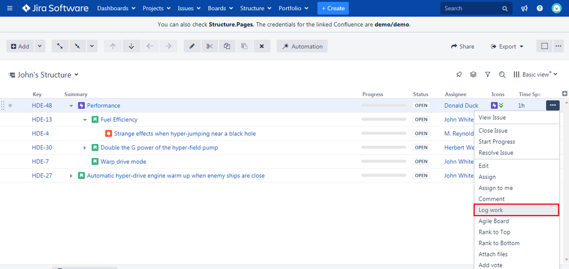The image size is (569, 269).
Task: Click the expand all arrows icon
Action: click(60, 46)
